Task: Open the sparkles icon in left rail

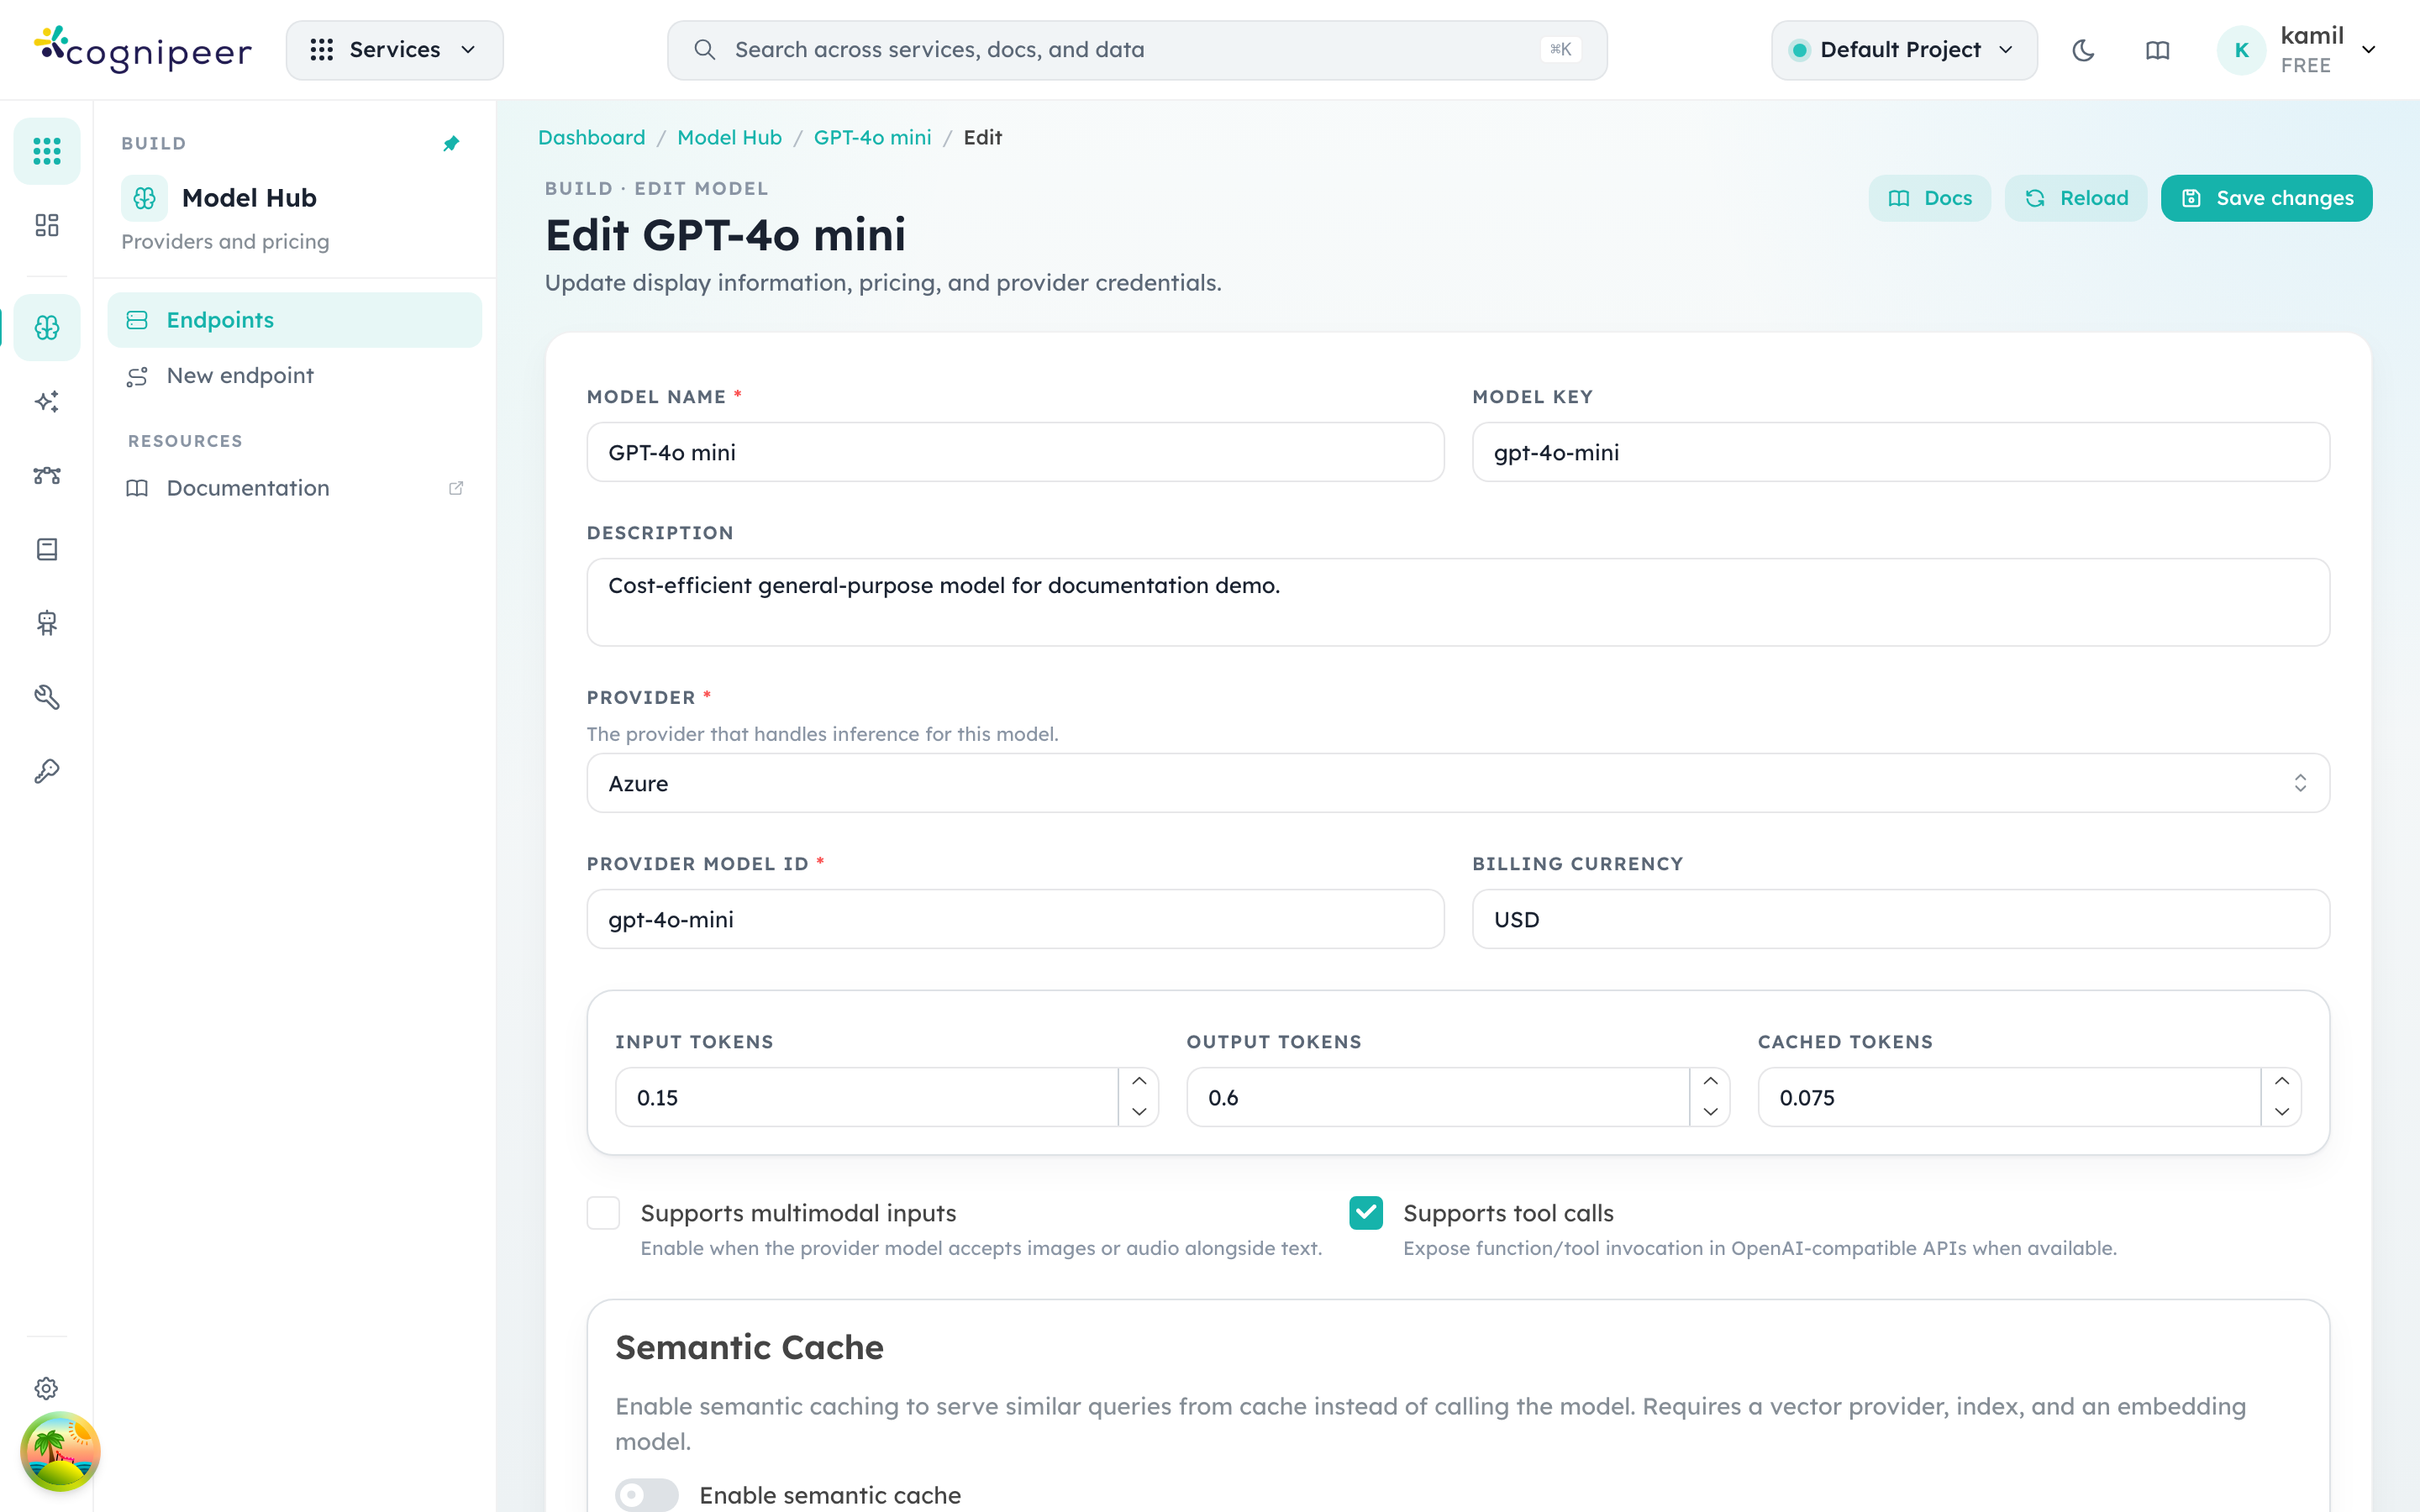Action: (x=47, y=401)
